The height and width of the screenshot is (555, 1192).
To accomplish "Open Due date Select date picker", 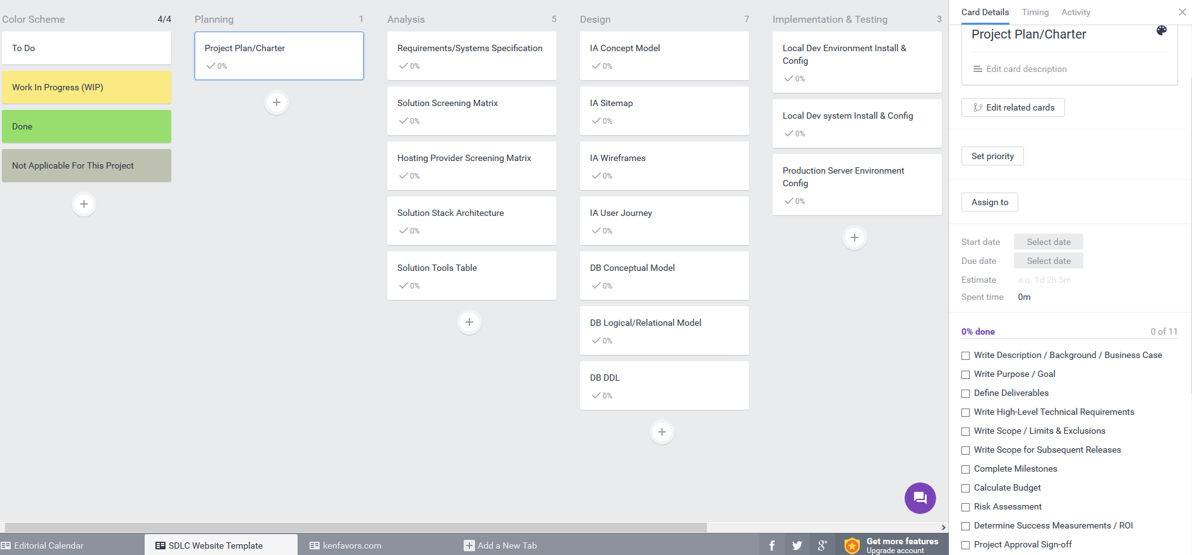I will coord(1049,261).
